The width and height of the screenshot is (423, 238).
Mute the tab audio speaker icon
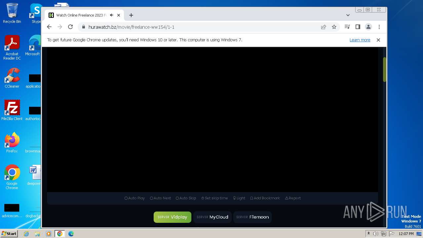pyautogui.click(x=112, y=15)
